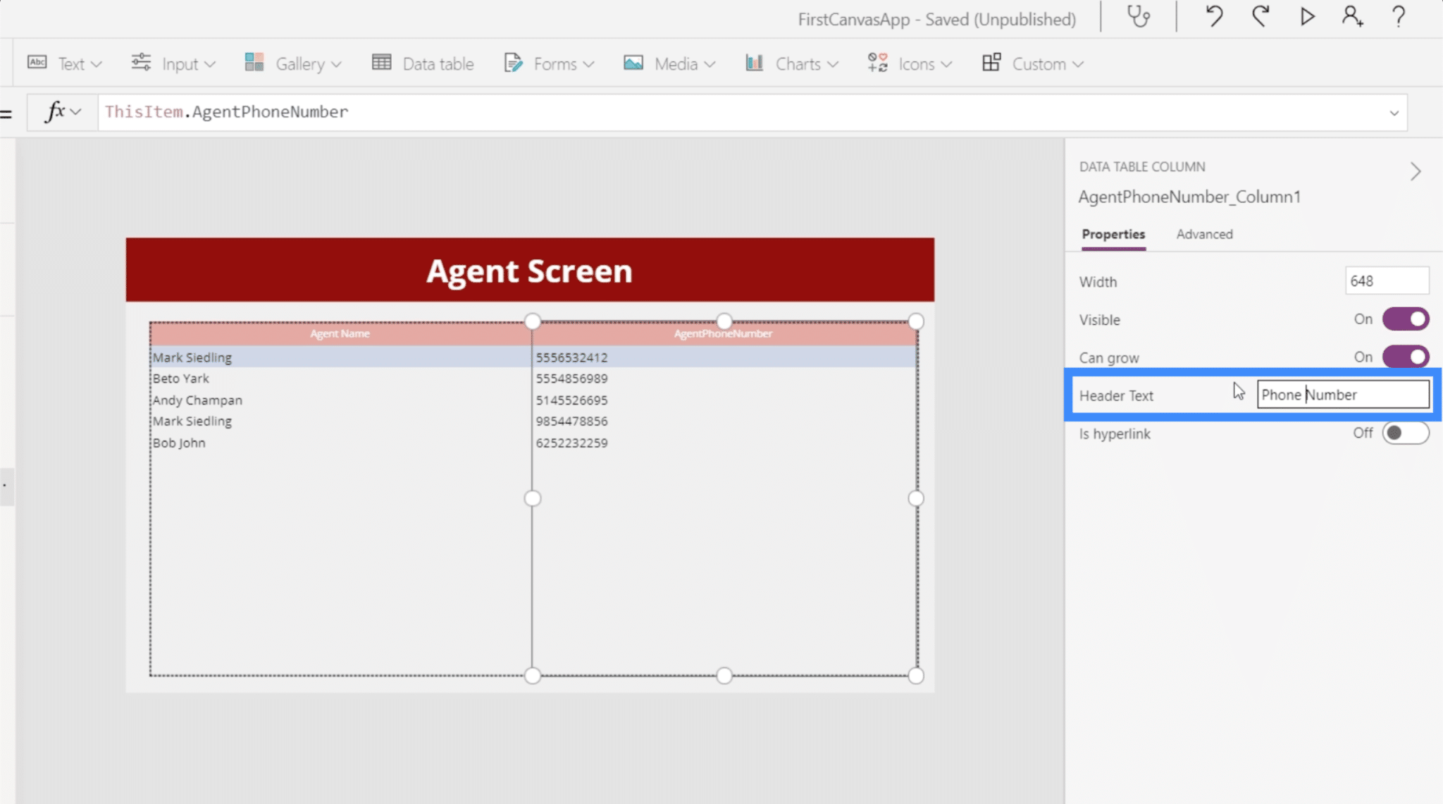Toggle the Can grow switch

click(1406, 357)
